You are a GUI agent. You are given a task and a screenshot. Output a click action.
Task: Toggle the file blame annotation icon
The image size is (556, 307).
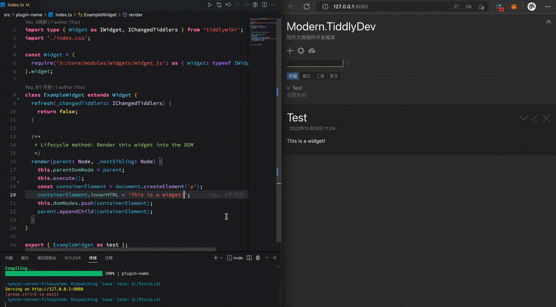click(x=255, y=5)
